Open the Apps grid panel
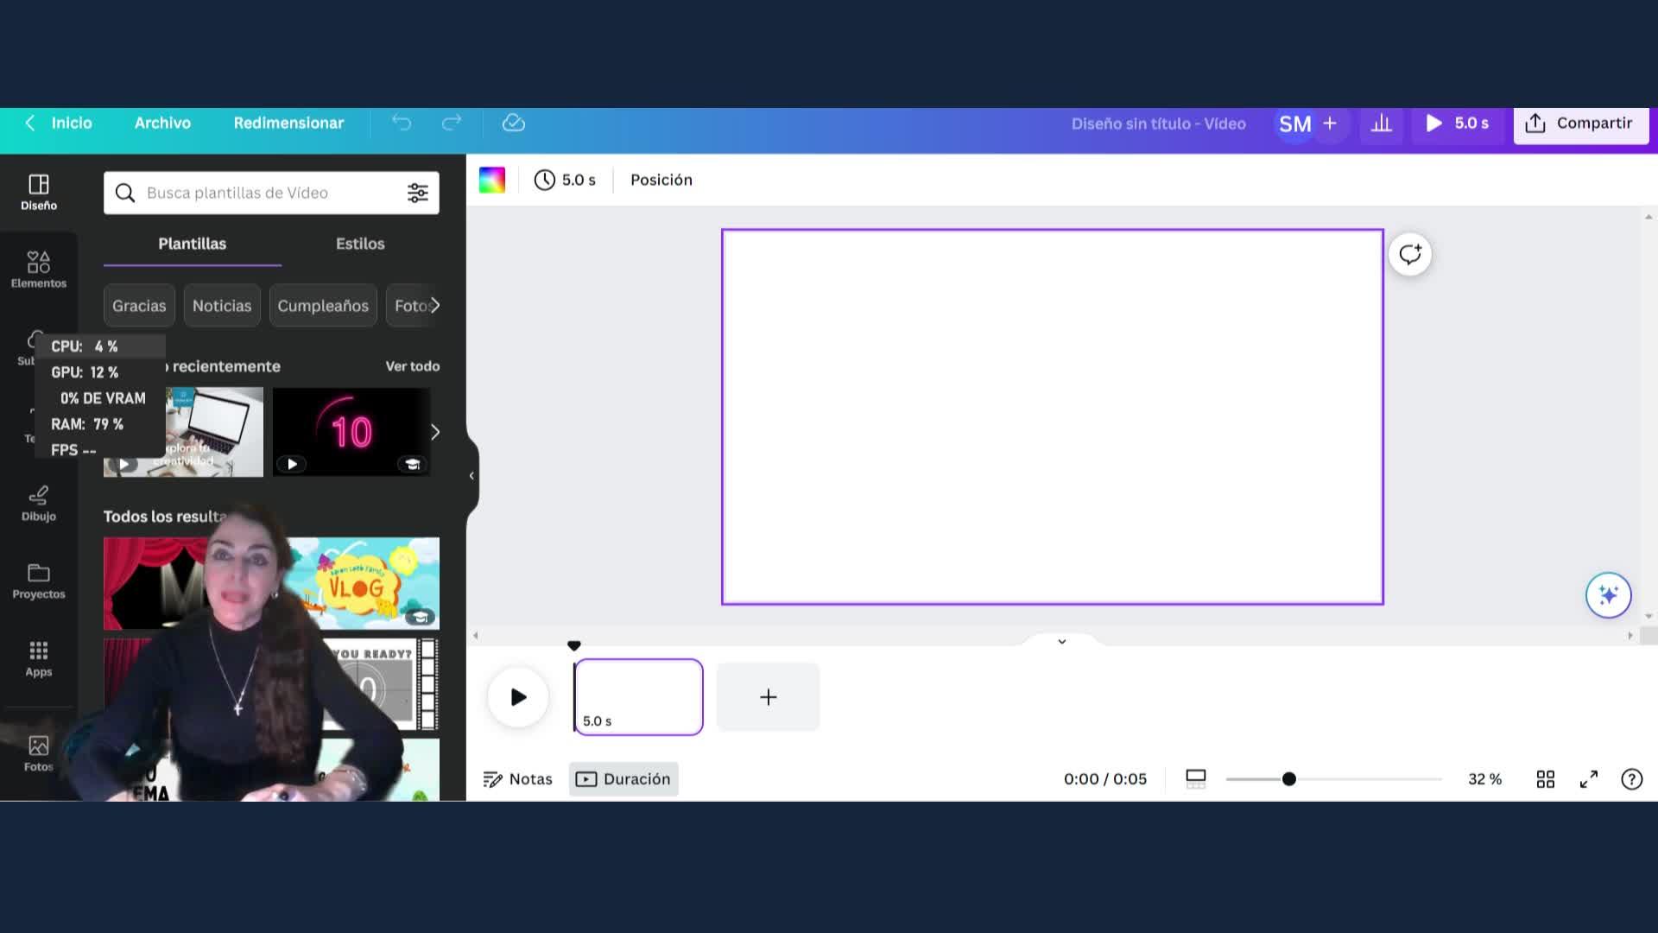 tap(39, 658)
